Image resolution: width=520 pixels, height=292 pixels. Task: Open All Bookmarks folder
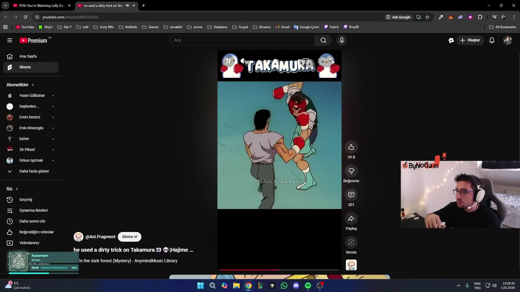point(503,27)
